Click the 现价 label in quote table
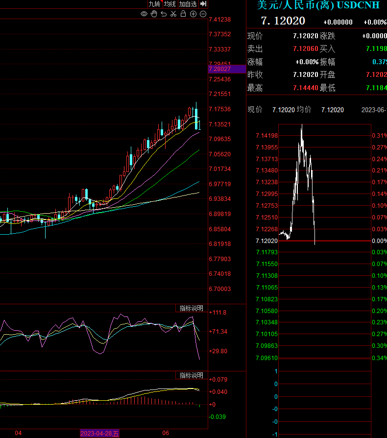 (255, 36)
